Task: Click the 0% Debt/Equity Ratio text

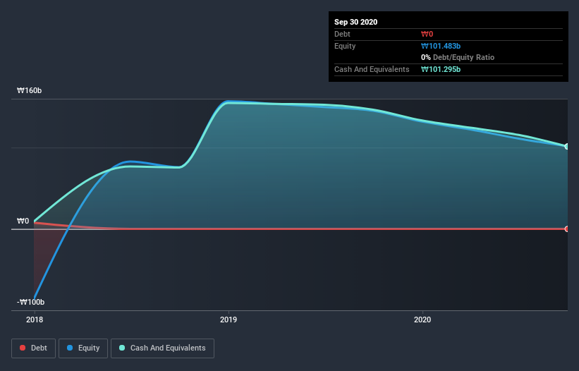Action: (458, 57)
